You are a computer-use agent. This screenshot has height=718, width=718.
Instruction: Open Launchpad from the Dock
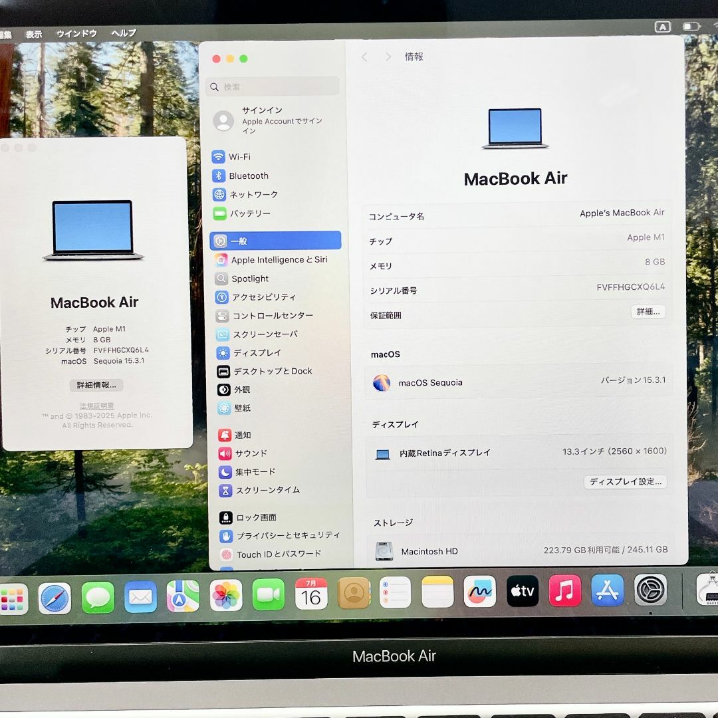(x=13, y=598)
